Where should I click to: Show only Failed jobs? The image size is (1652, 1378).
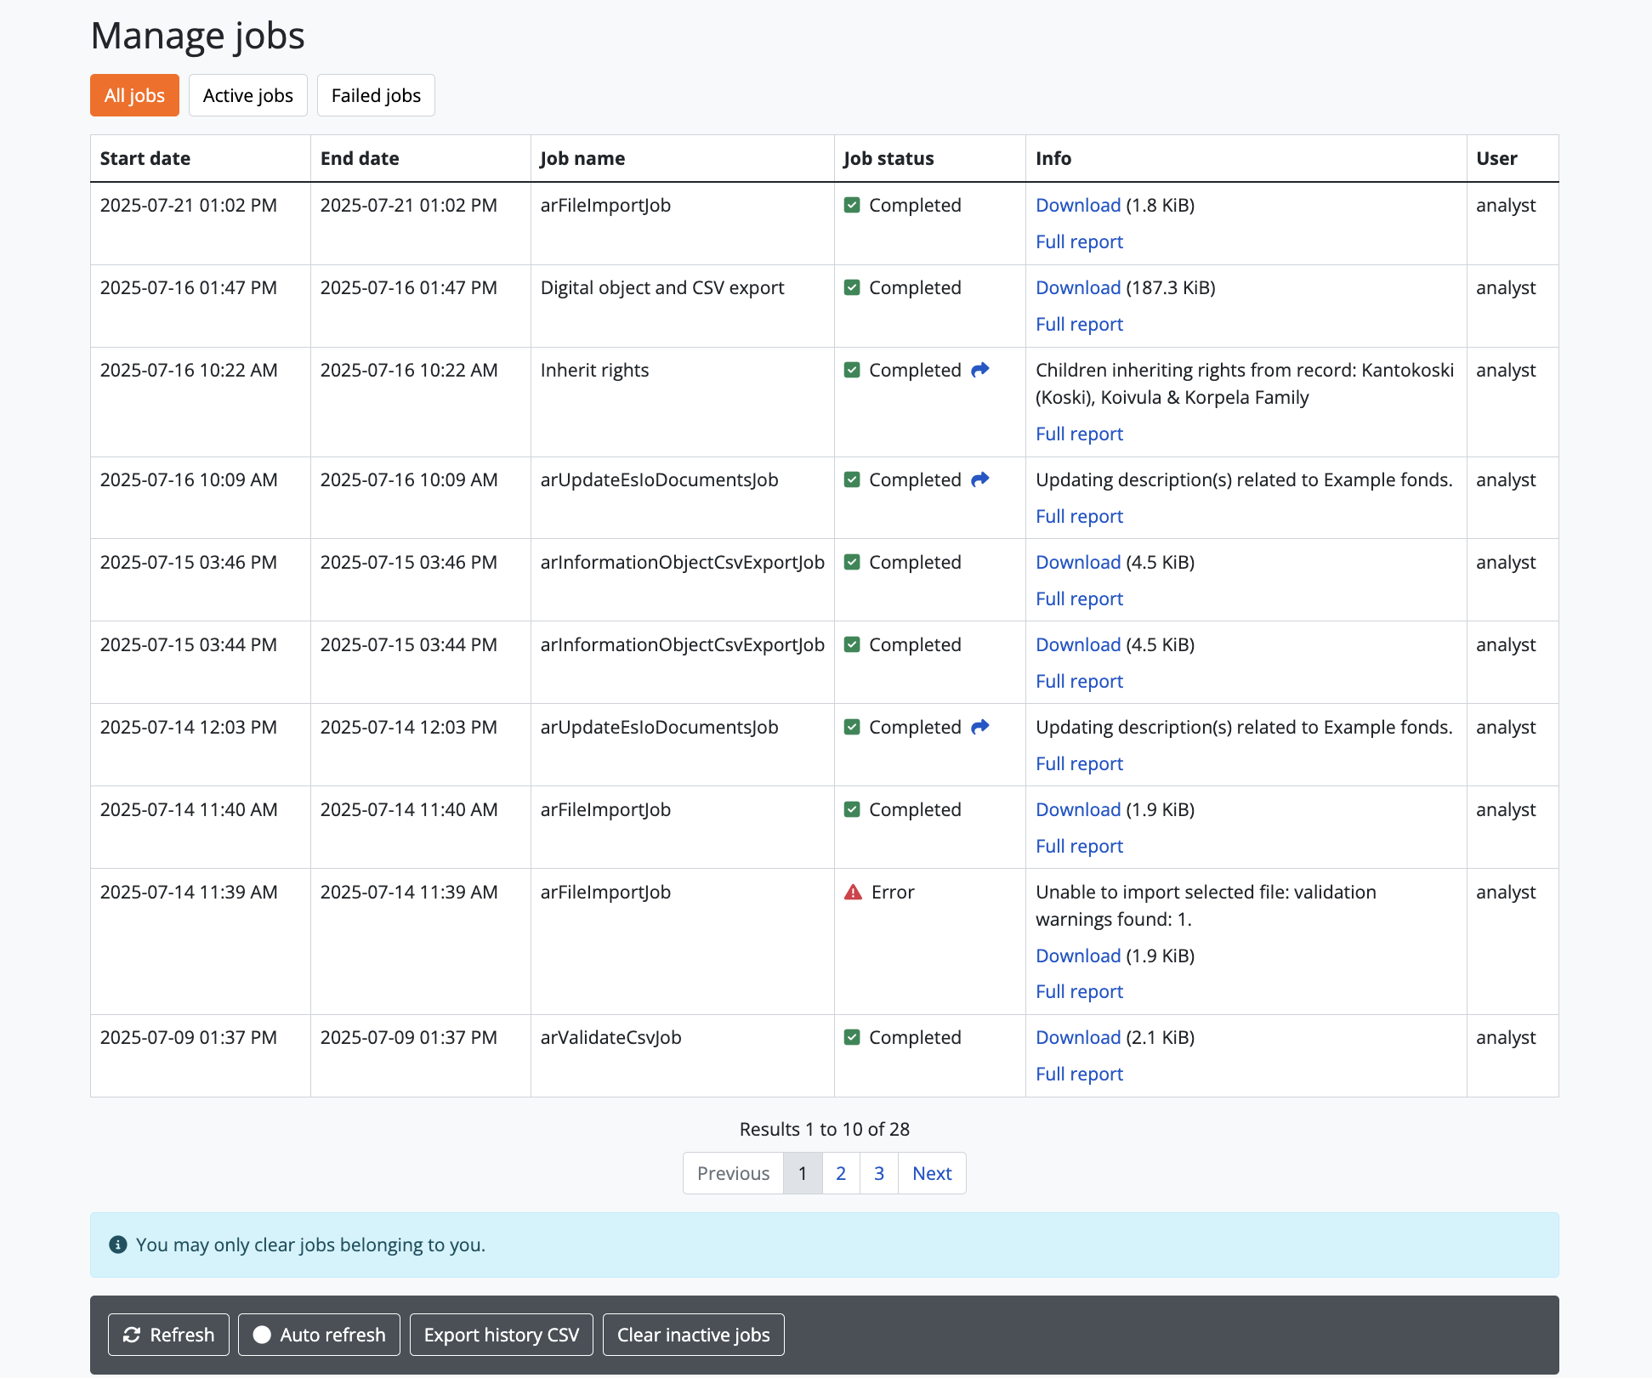point(376,95)
